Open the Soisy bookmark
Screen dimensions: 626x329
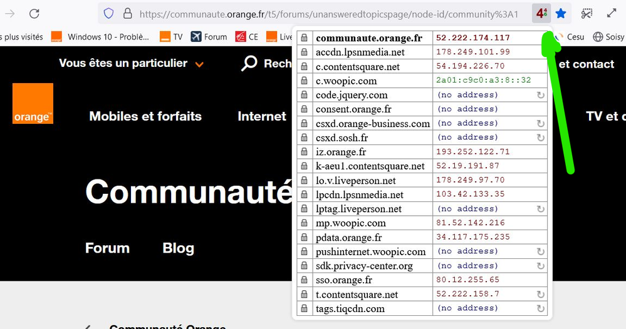click(x=608, y=37)
